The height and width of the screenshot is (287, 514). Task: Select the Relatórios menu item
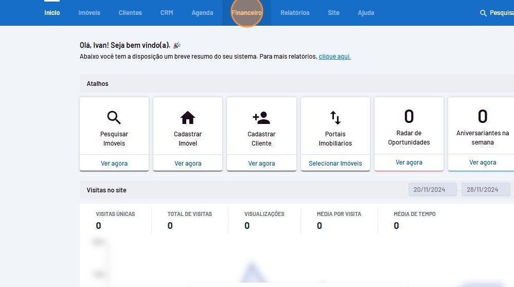click(295, 13)
